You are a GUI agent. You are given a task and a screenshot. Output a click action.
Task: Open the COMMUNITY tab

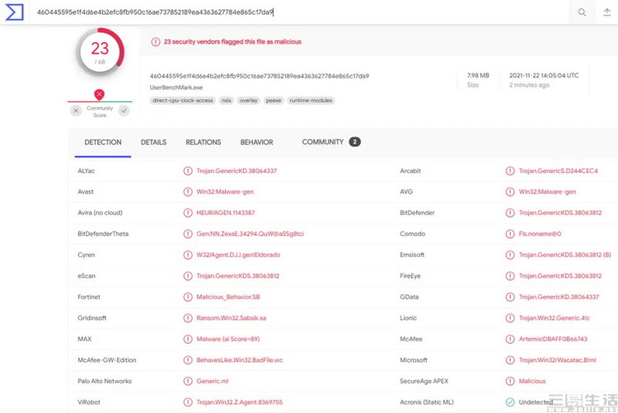click(x=323, y=142)
